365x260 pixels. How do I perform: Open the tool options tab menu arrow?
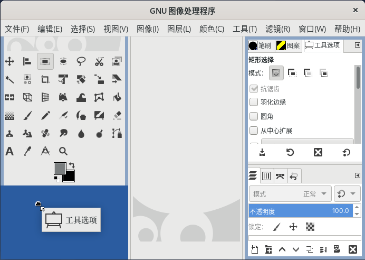click(358, 45)
